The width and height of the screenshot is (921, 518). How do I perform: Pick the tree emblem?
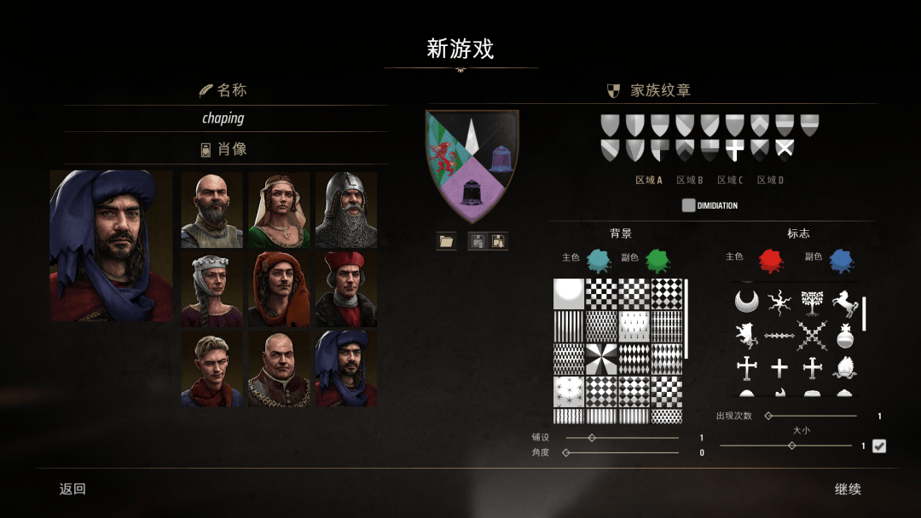(813, 302)
